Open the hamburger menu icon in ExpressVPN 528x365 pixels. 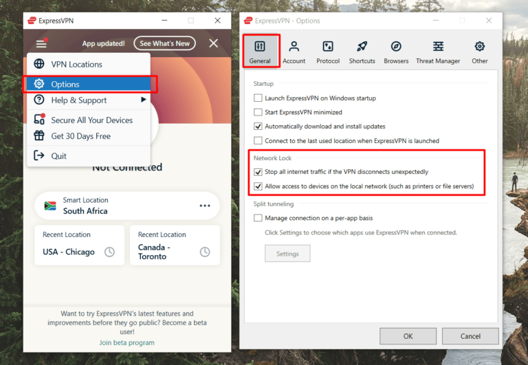click(x=41, y=43)
